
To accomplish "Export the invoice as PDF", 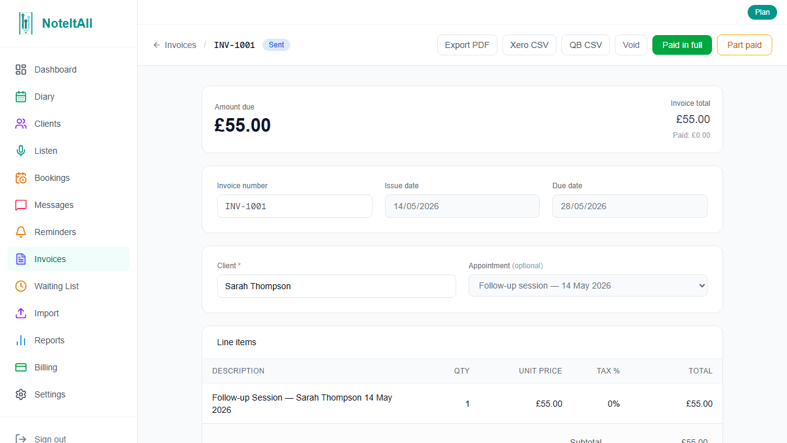I will (467, 45).
